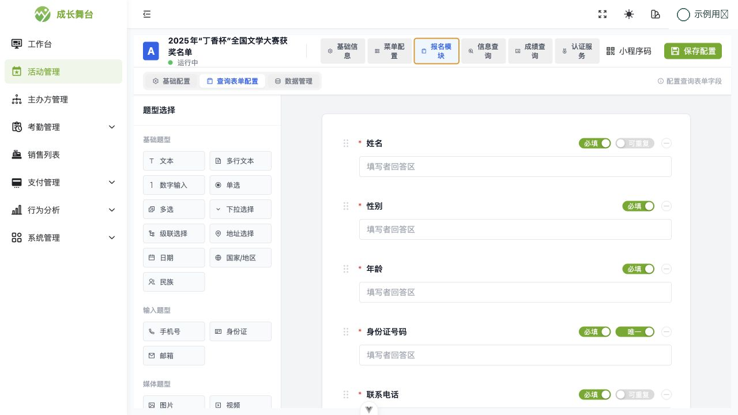Toggle 可重复 switch for 姓名

[x=635, y=144]
